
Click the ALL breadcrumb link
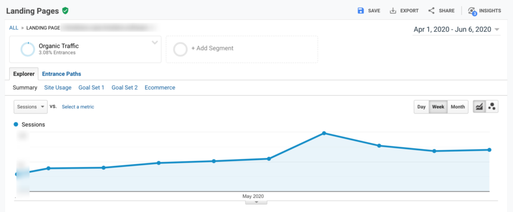tap(14, 28)
